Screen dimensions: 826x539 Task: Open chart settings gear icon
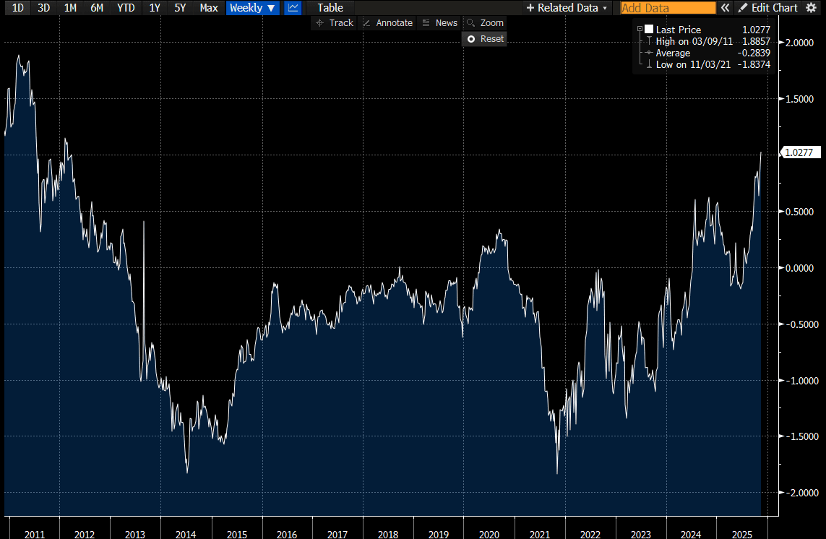click(x=811, y=8)
